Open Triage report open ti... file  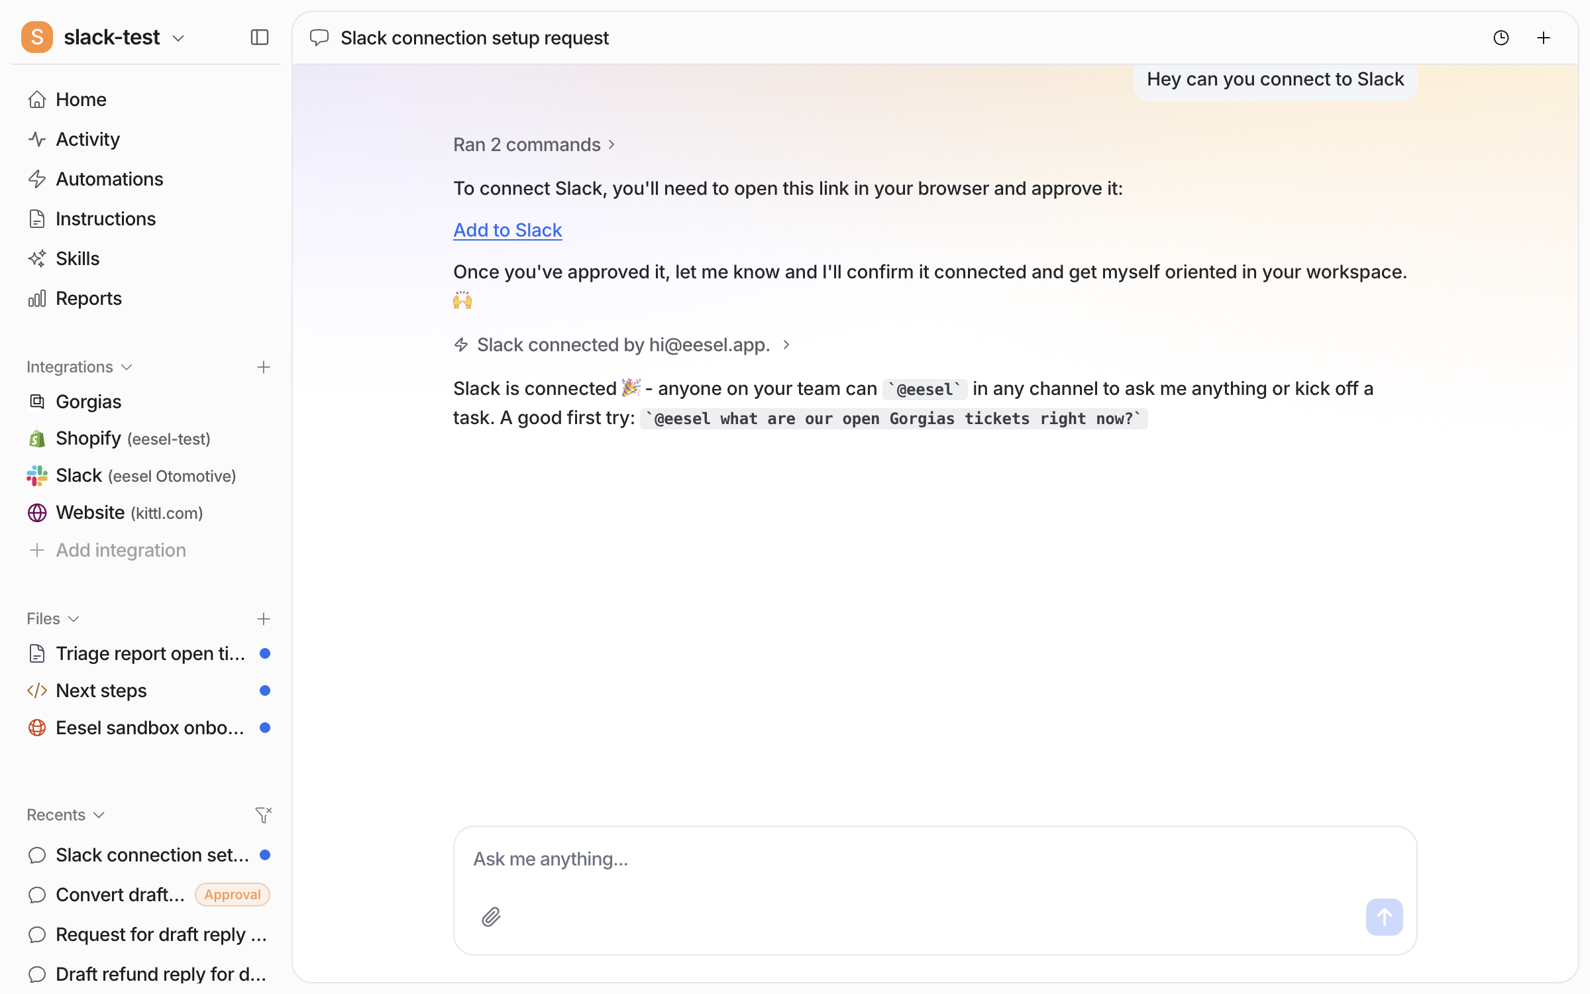click(x=146, y=653)
